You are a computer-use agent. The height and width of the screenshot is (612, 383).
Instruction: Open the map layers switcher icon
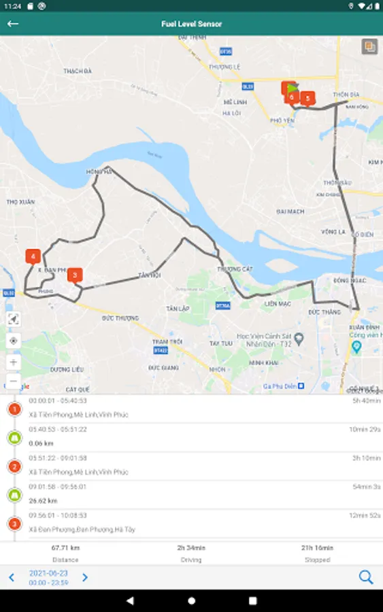369,47
